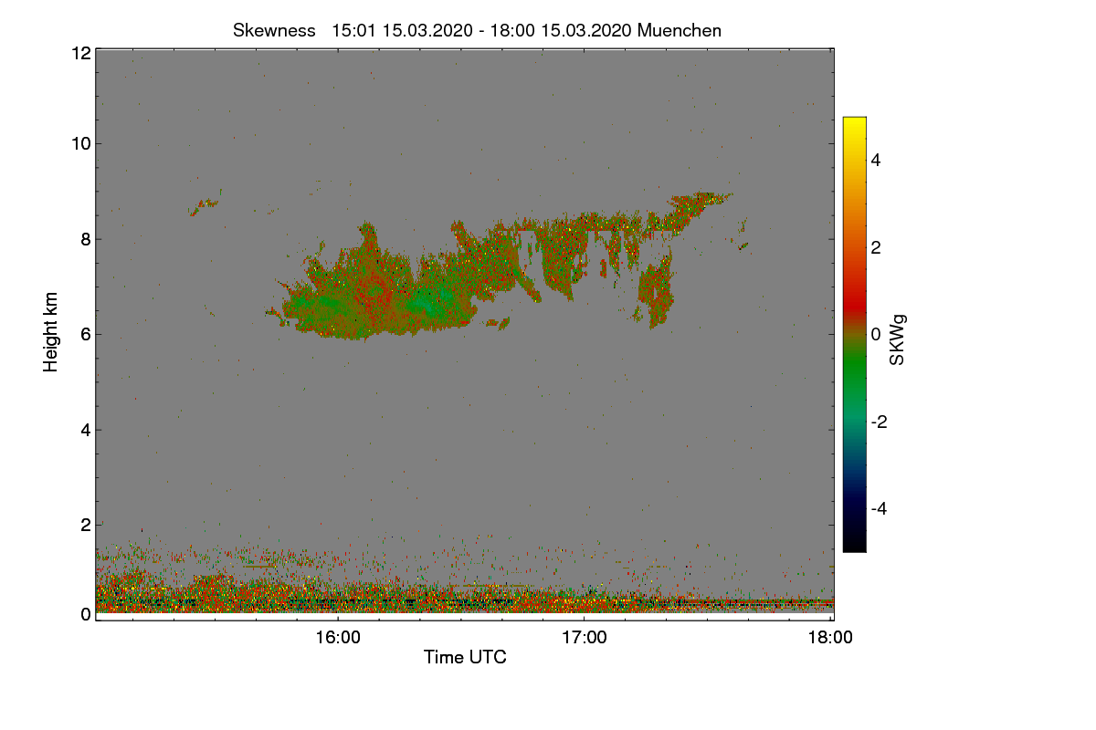Viewport: 1096px width, 730px height.
Task: Click the "Time UTC" axis label
Action: click(x=465, y=657)
